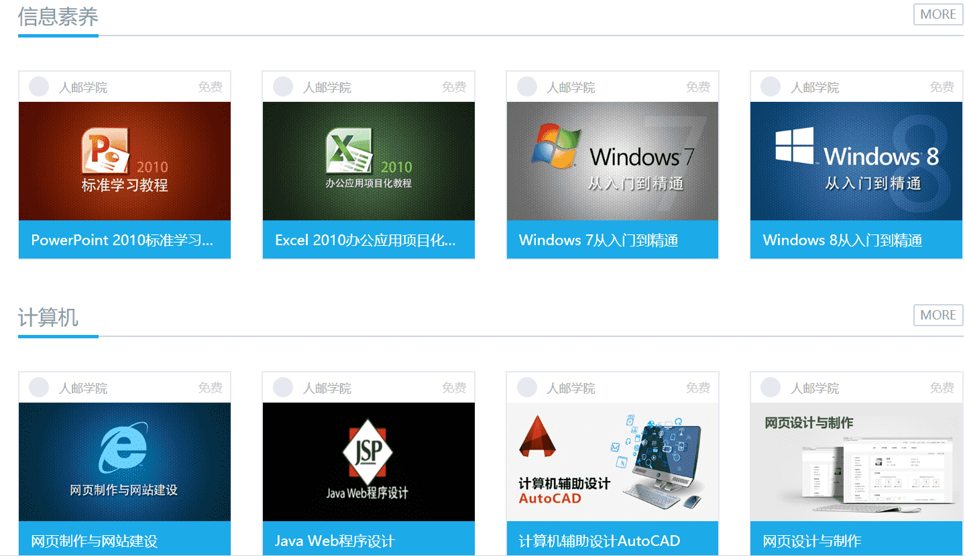
Task: Click 免费 label on AutoCAD card
Action: [x=698, y=388]
